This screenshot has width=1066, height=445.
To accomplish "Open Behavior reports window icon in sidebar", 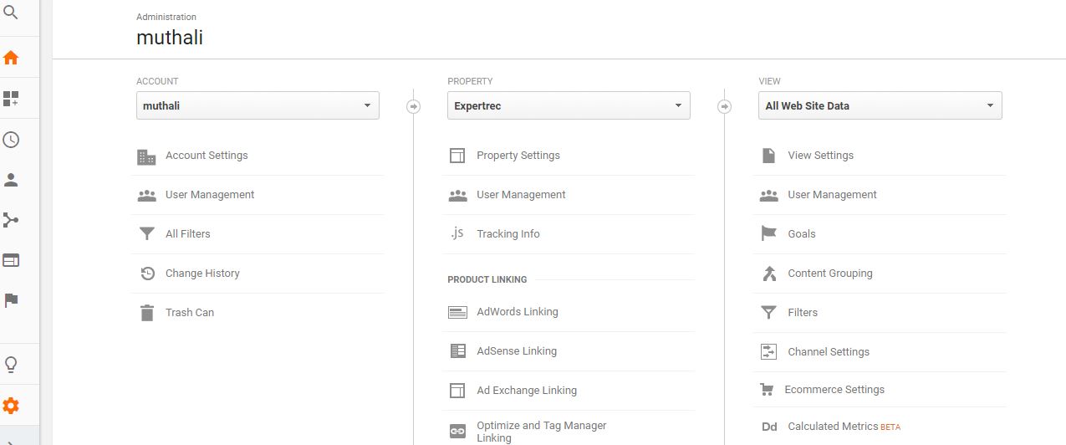I will (x=11, y=260).
